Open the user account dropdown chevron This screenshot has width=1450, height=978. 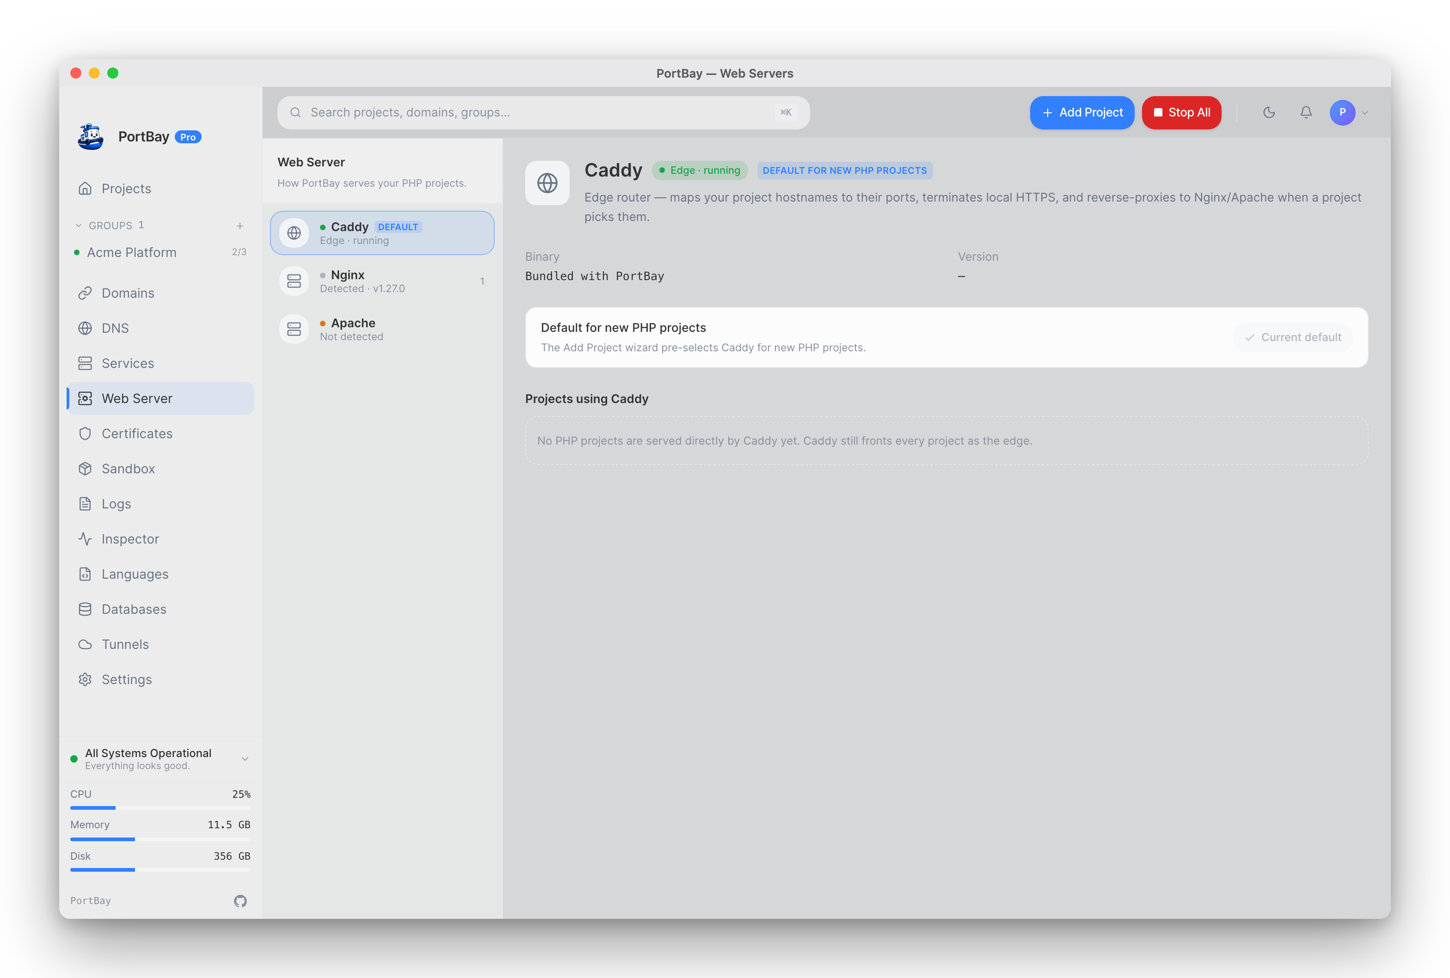[x=1364, y=113]
